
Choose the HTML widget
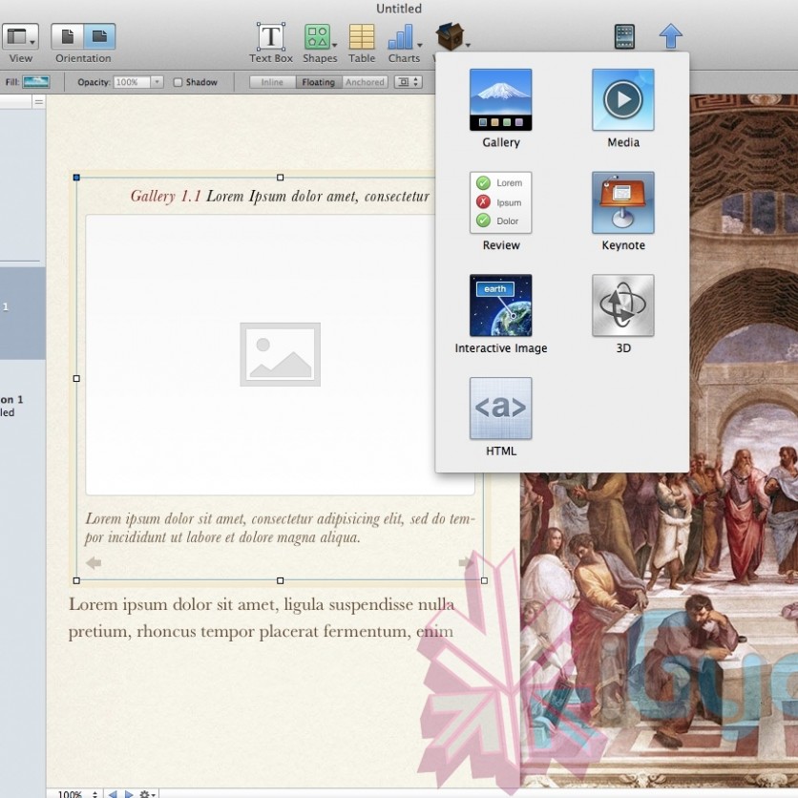point(500,409)
